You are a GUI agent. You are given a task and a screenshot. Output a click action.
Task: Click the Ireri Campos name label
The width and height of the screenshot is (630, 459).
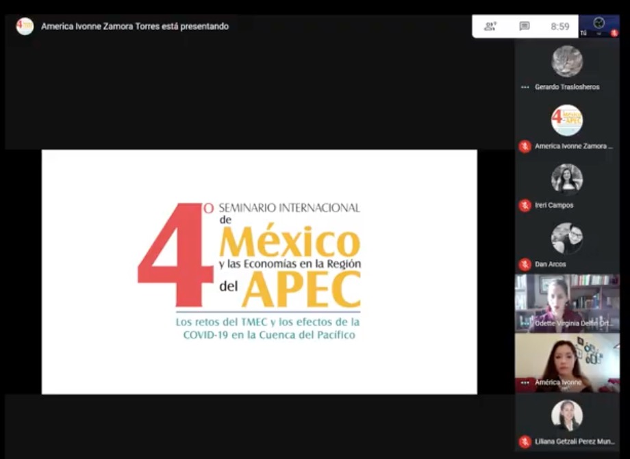click(x=554, y=205)
